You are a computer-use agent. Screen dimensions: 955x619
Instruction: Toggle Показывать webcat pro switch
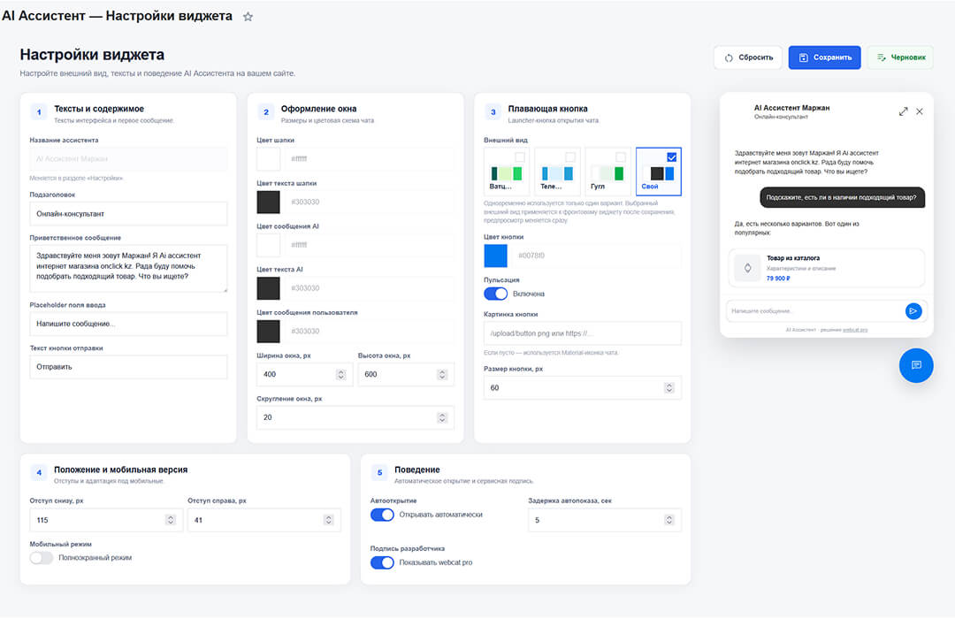coord(382,562)
